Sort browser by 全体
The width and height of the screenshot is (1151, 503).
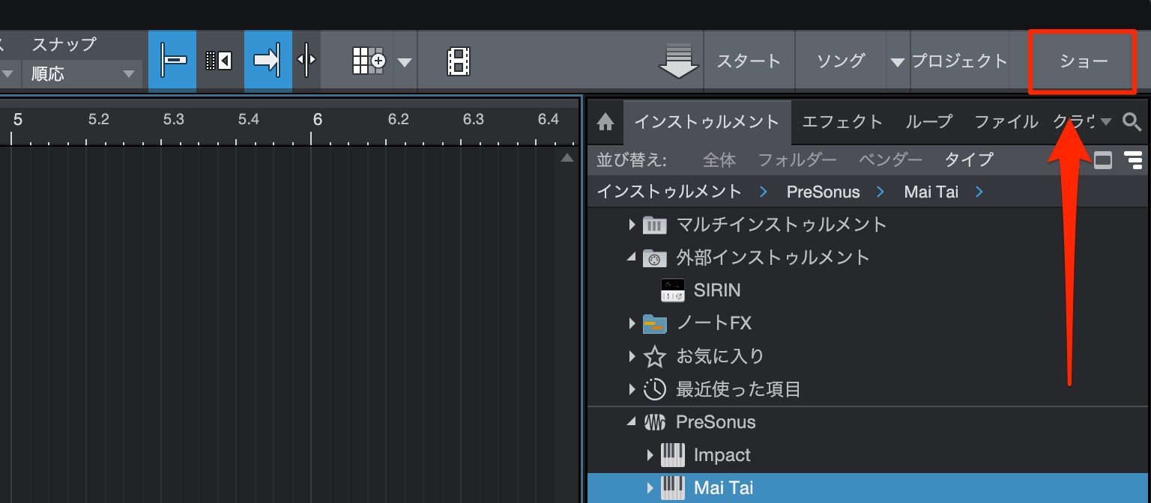pyautogui.click(x=719, y=159)
